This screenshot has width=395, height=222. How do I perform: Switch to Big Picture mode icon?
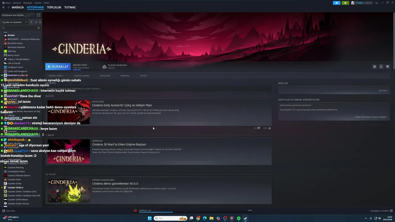click(376, 3)
